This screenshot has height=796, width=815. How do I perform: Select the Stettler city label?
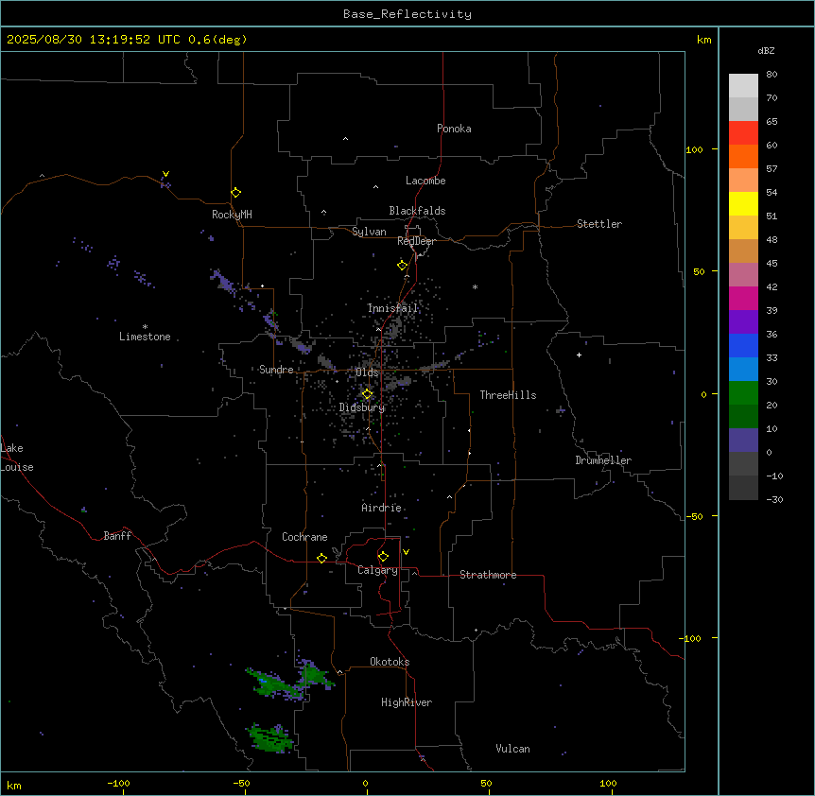(x=598, y=224)
